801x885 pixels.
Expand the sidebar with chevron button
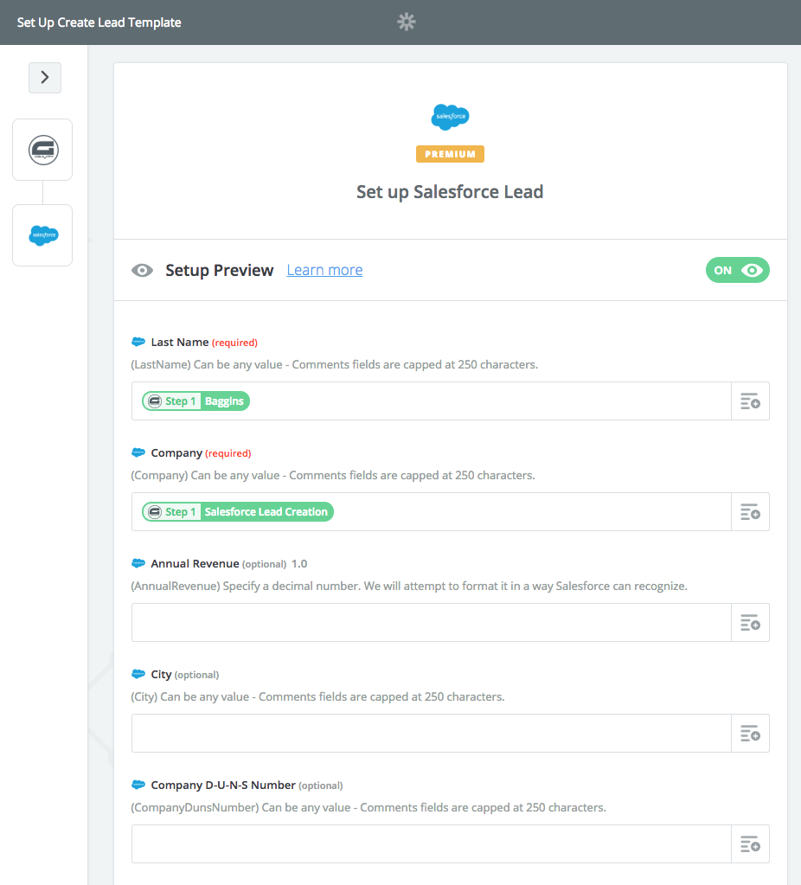(x=45, y=77)
